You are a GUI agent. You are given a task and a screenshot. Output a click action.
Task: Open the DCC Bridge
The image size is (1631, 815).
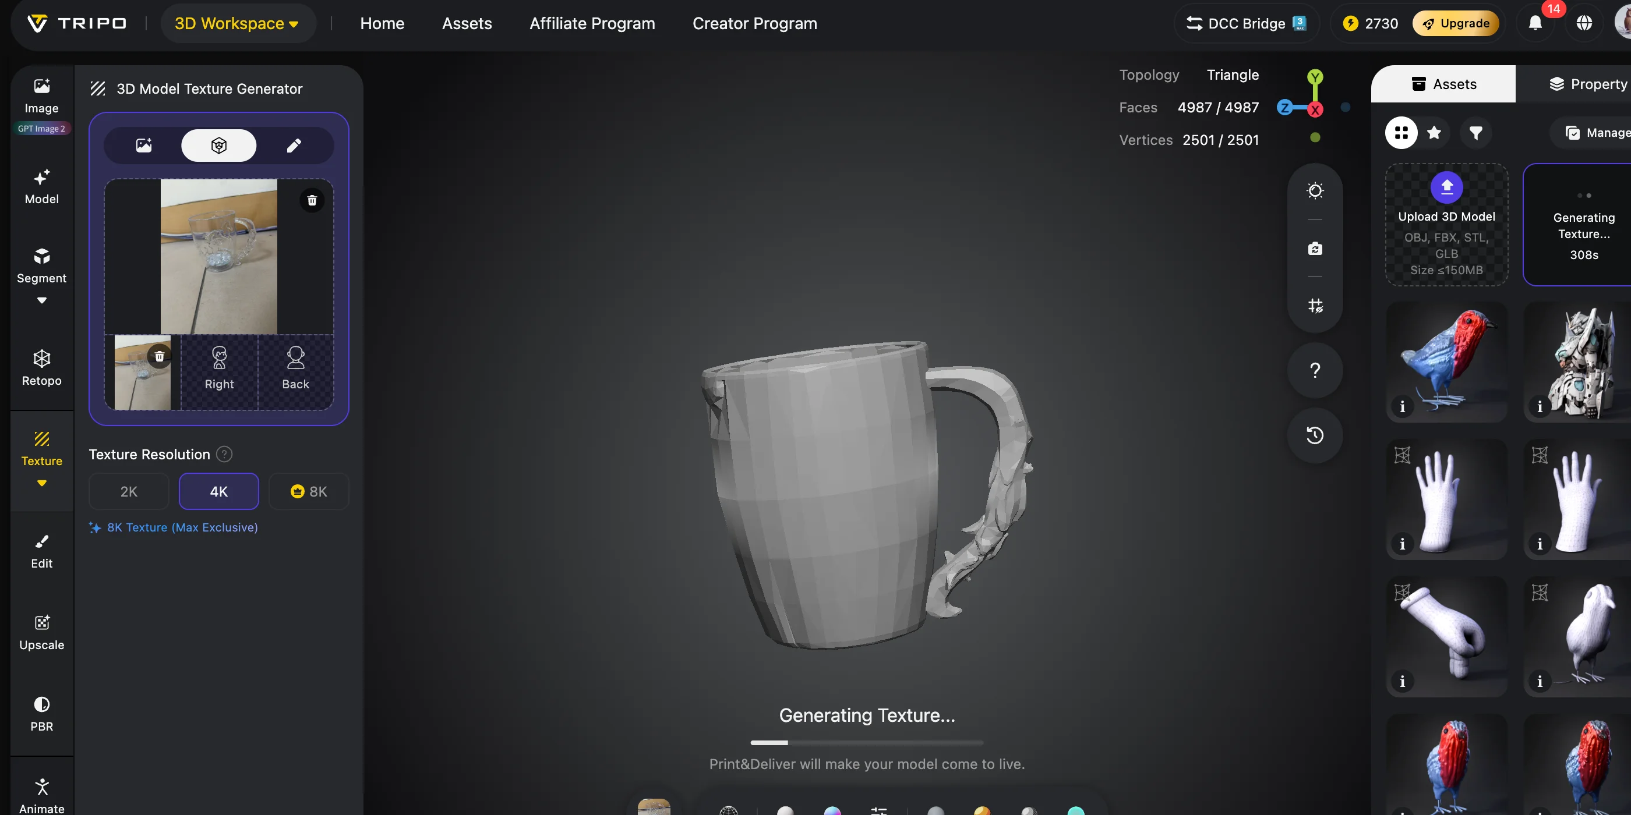pos(1246,23)
